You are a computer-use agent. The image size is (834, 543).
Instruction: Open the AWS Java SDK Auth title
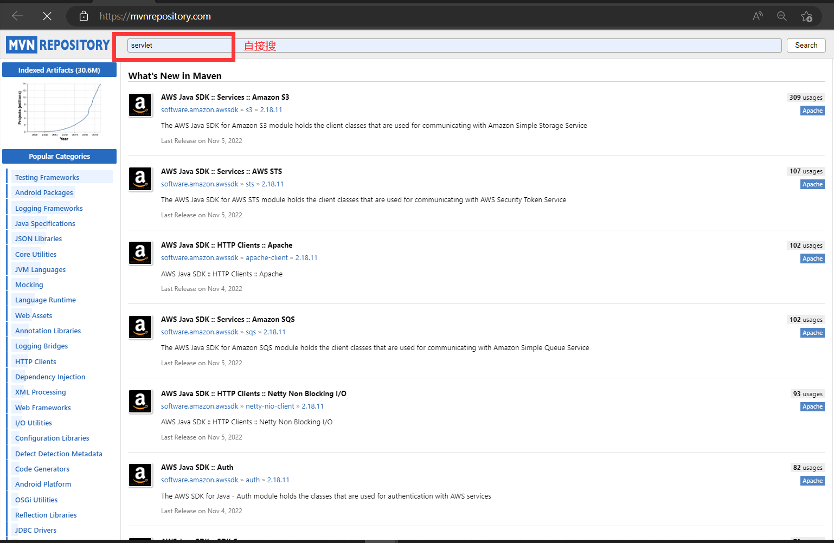click(197, 467)
